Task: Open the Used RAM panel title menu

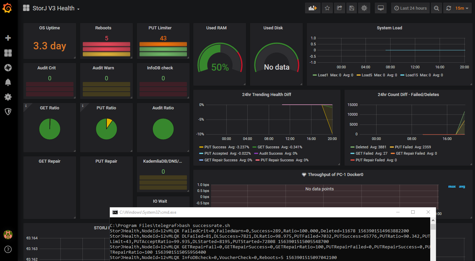Action: 216,28
